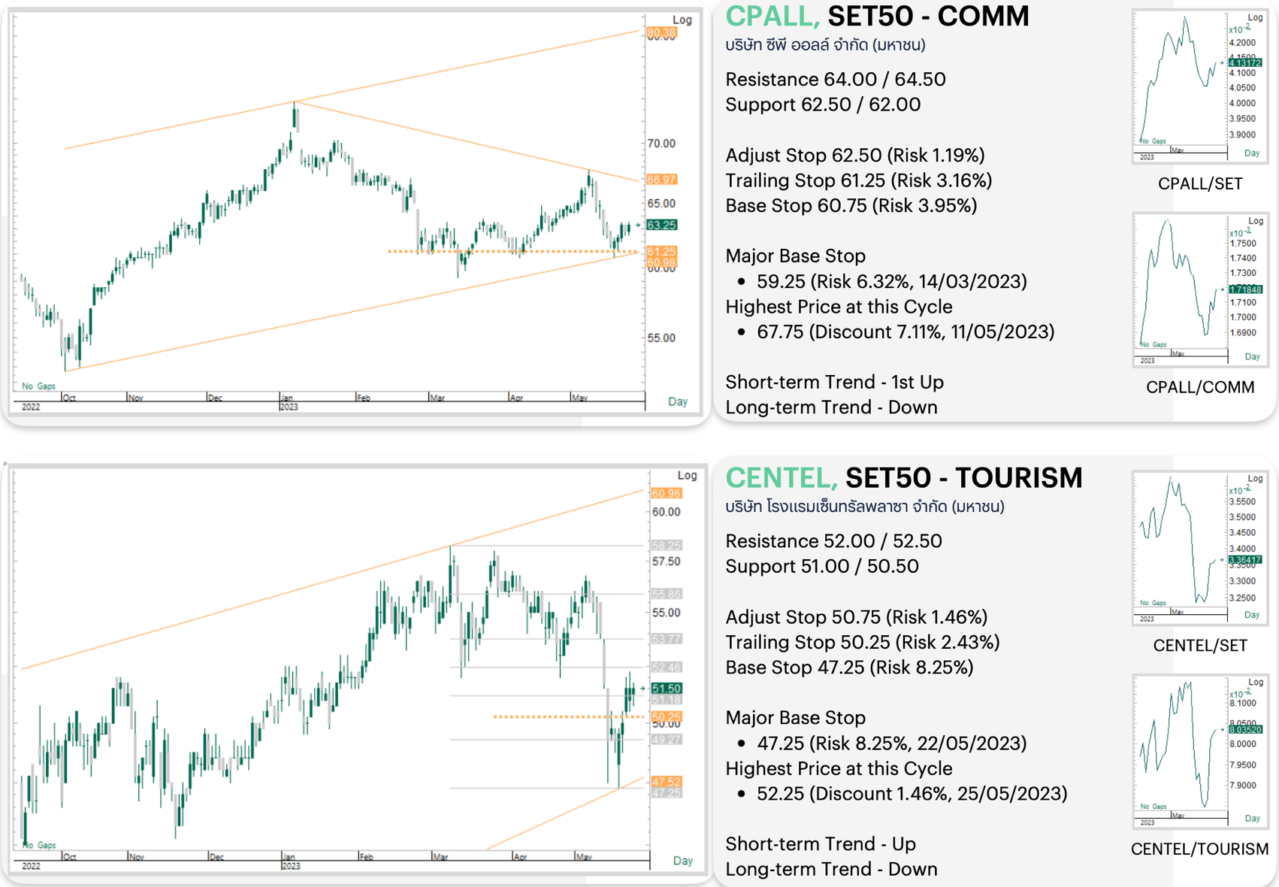This screenshot has width=1279, height=887.
Task: Select CPALL's Long-term Trend - Down text
Action: click(x=831, y=407)
